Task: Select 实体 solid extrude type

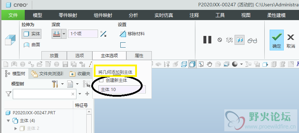Action: point(31,34)
